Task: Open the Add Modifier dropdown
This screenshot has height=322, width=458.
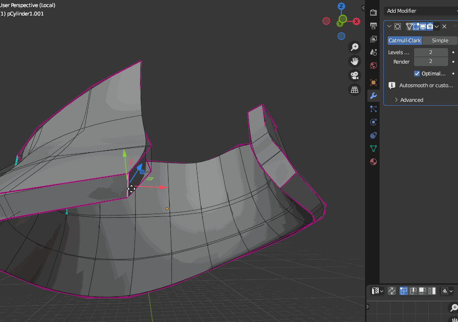Action: click(x=420, y=11)
